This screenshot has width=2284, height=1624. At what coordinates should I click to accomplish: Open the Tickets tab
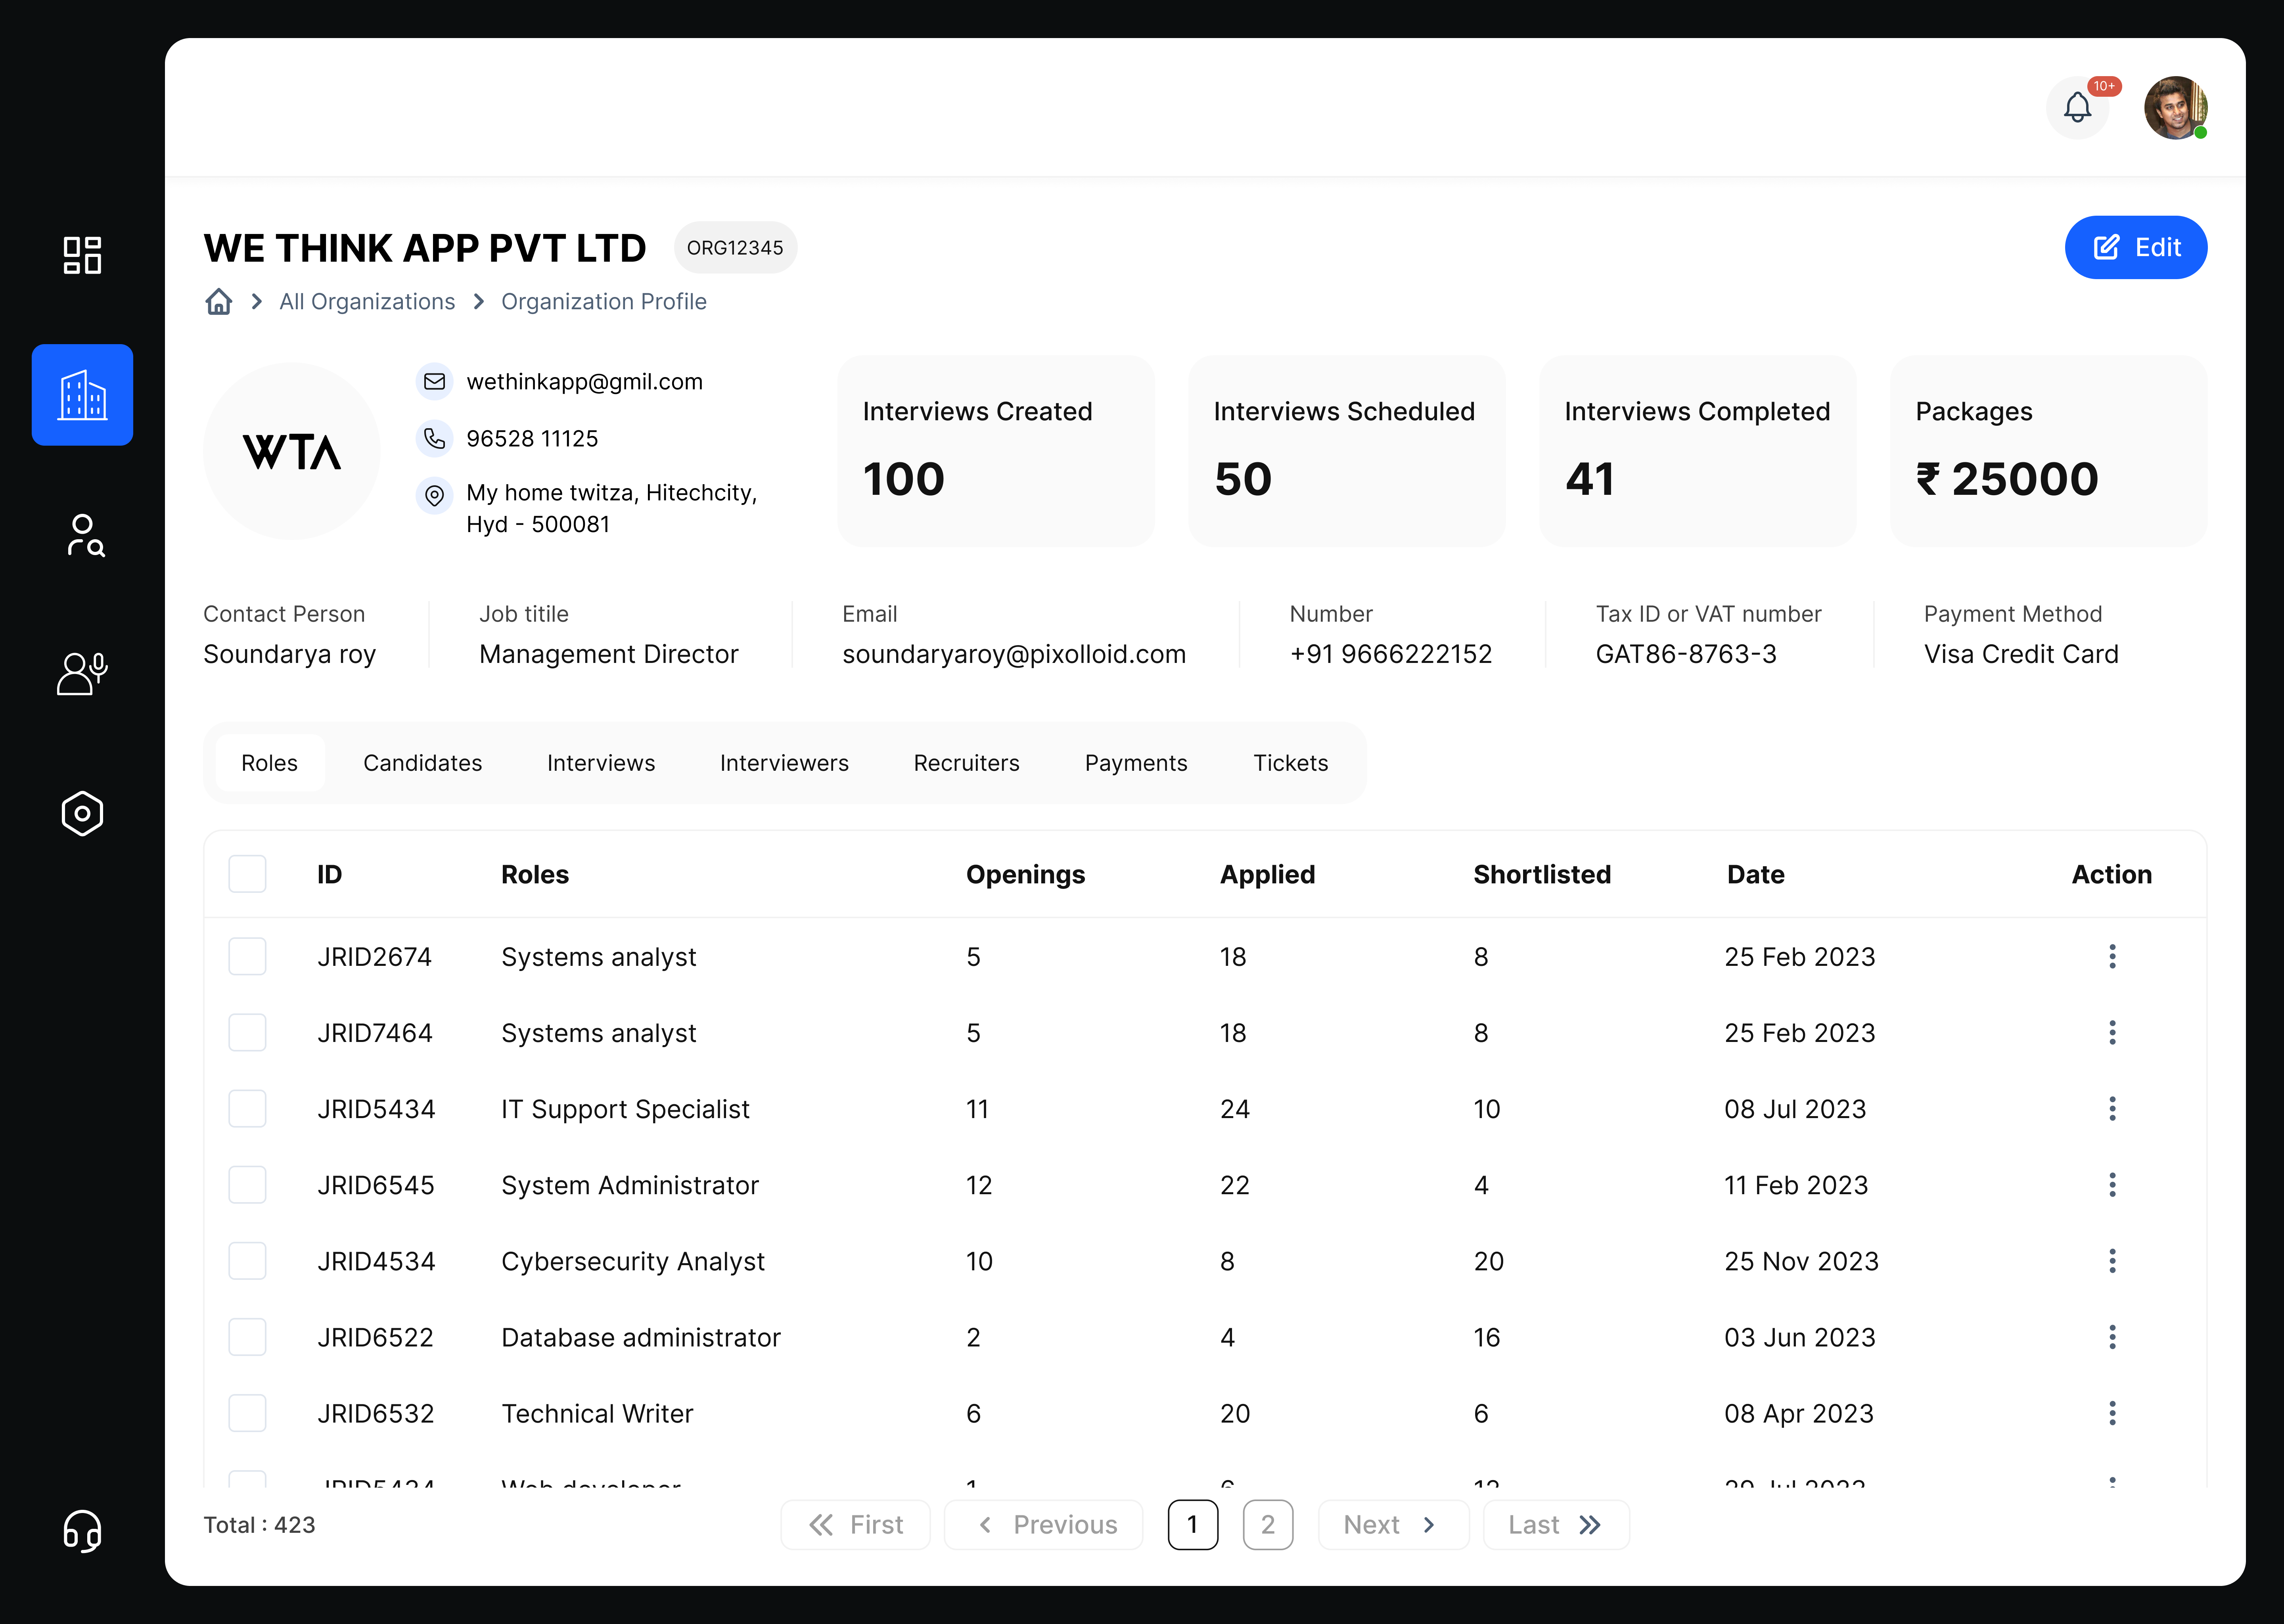pos(1291,763)
